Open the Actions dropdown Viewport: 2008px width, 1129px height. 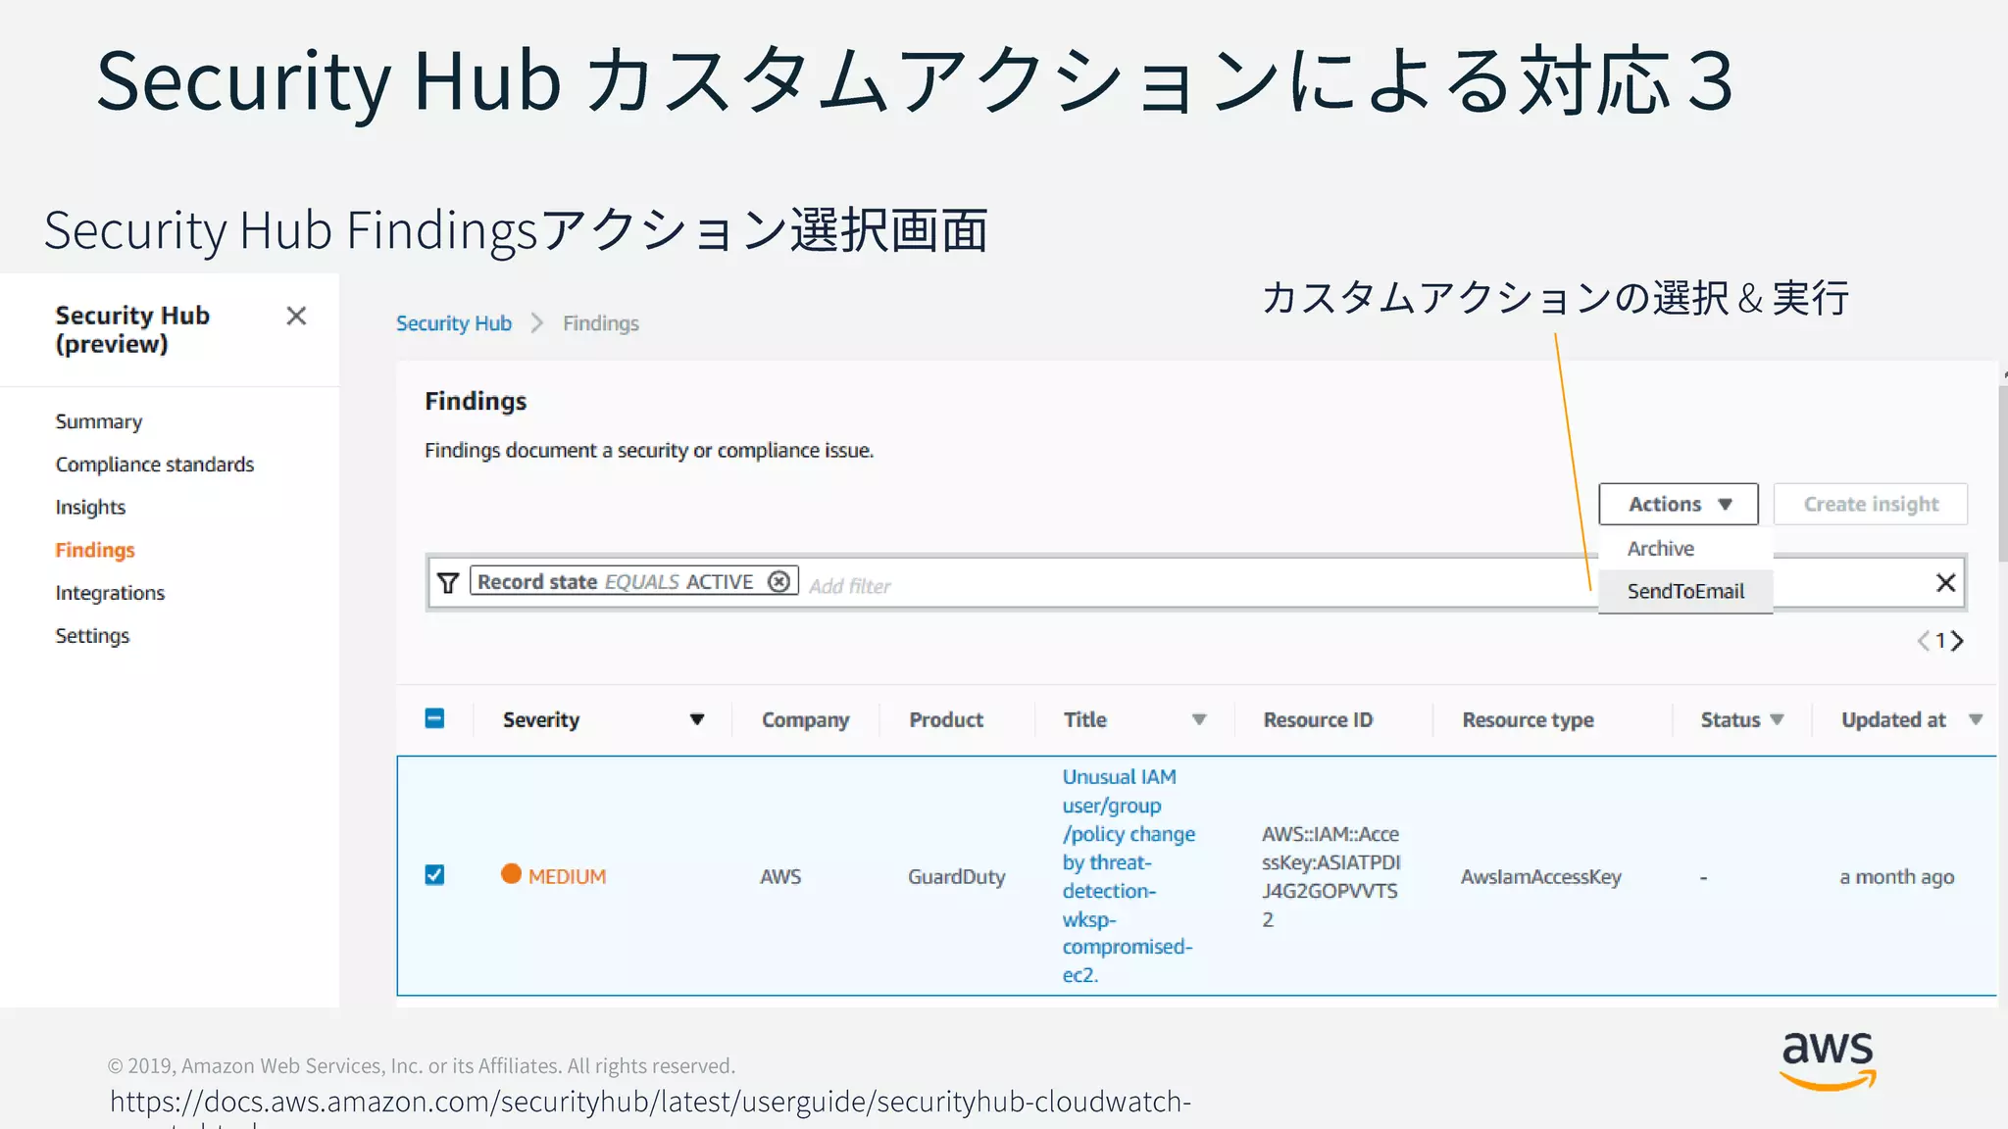[x=1678, y=504]
